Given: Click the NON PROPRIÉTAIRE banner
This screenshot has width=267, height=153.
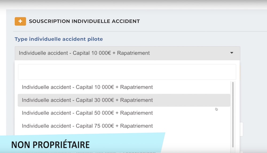Looking at the screenshot, I should click(50, 144).
